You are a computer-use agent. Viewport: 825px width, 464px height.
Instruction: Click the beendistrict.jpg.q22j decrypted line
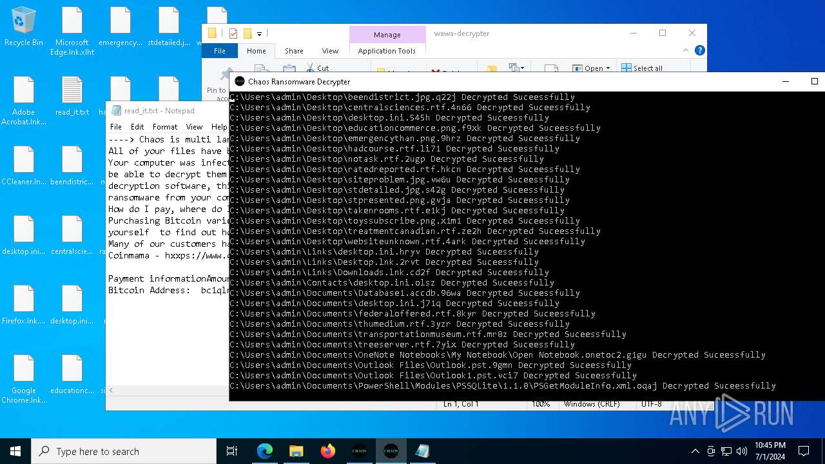coord(402,97)
